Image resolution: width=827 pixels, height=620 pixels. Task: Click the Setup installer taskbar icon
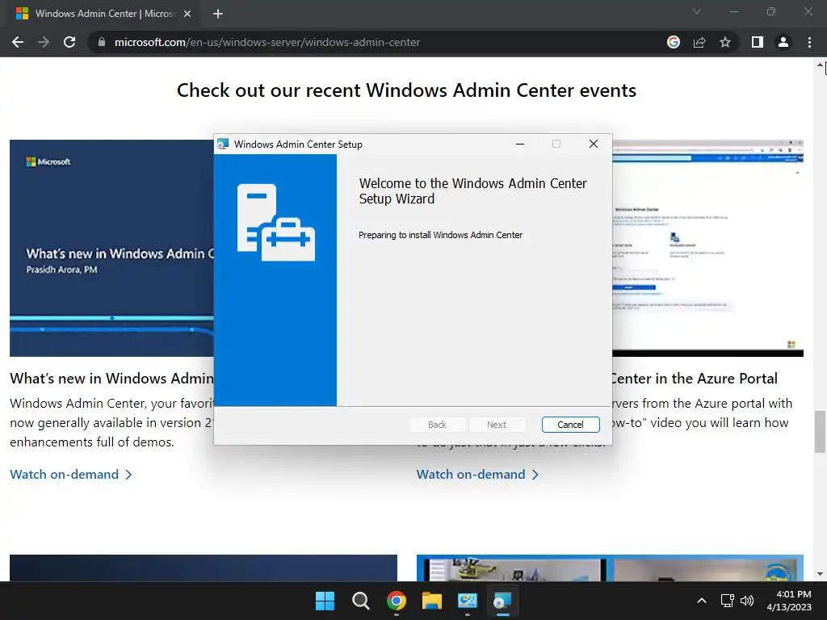(502, 601)
